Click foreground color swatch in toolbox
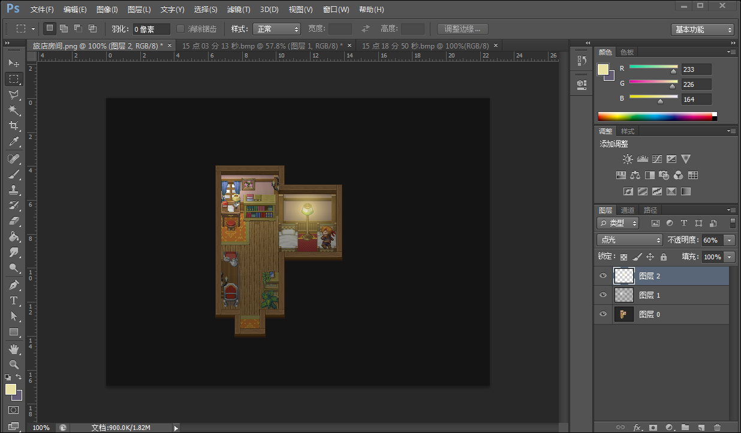The height and width of the screenshot is (433, 741). [x=11, y=389]
